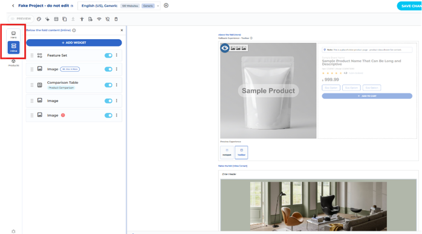Open the color palette theme tool
The image size is (422, 234).
(39, 19)
